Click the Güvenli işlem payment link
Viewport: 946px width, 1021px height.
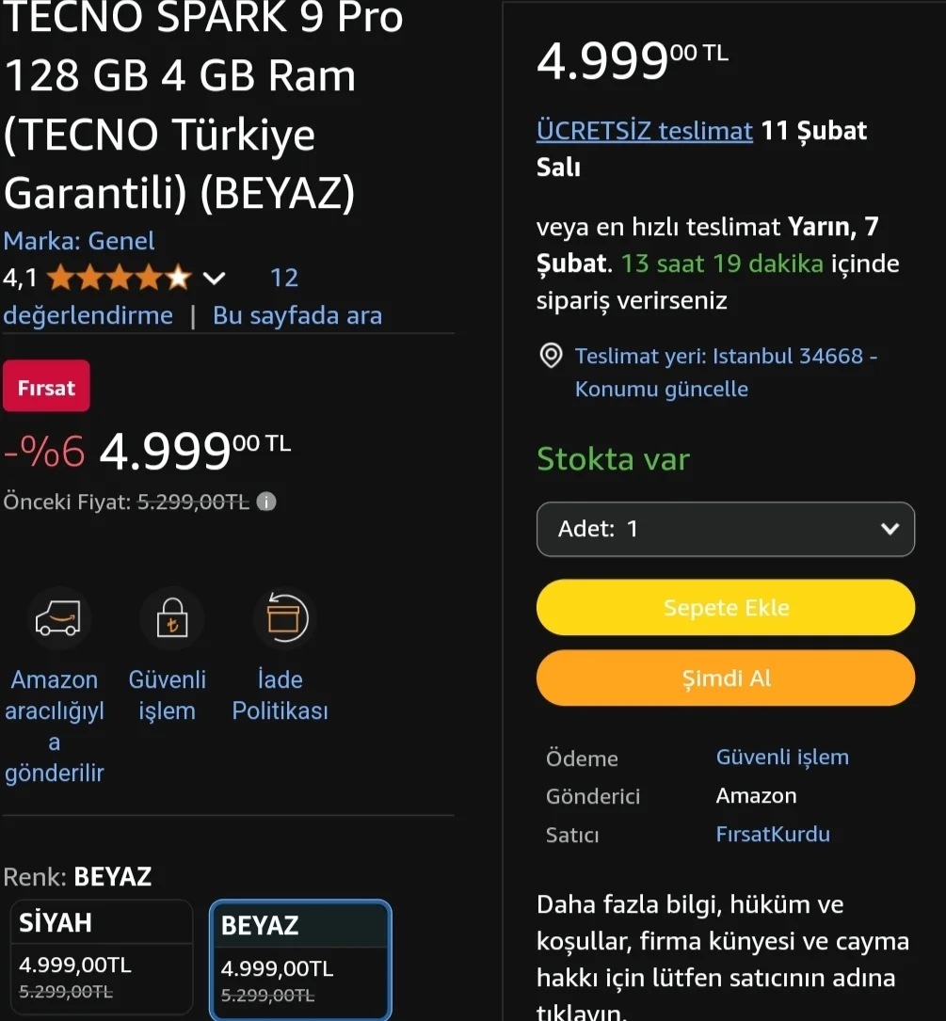[782, 757]
